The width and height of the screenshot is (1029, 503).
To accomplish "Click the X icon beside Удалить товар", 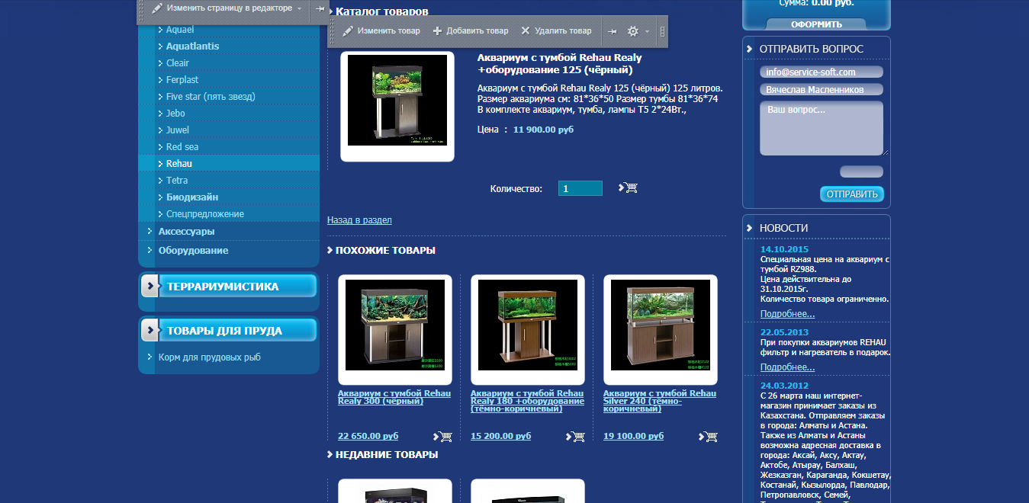I will (x=526, y=31).
